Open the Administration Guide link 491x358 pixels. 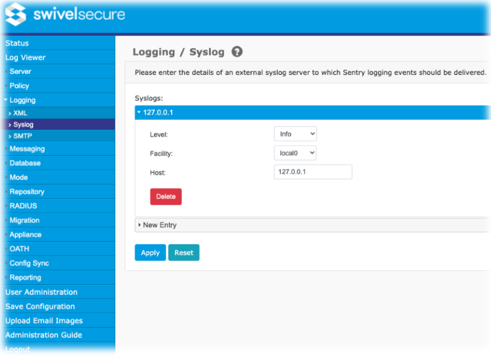point(44,335)
